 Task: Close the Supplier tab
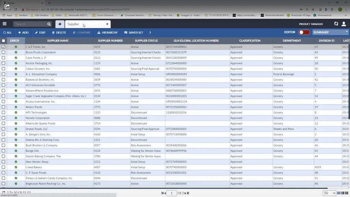107,24
